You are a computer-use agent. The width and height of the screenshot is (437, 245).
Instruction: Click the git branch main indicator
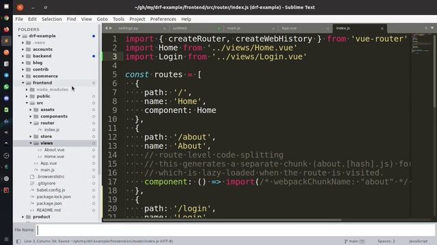tap(354, 242)
